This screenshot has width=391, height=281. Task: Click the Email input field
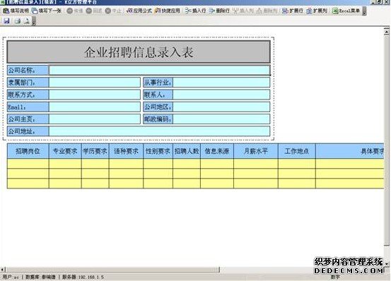(95, 107)
